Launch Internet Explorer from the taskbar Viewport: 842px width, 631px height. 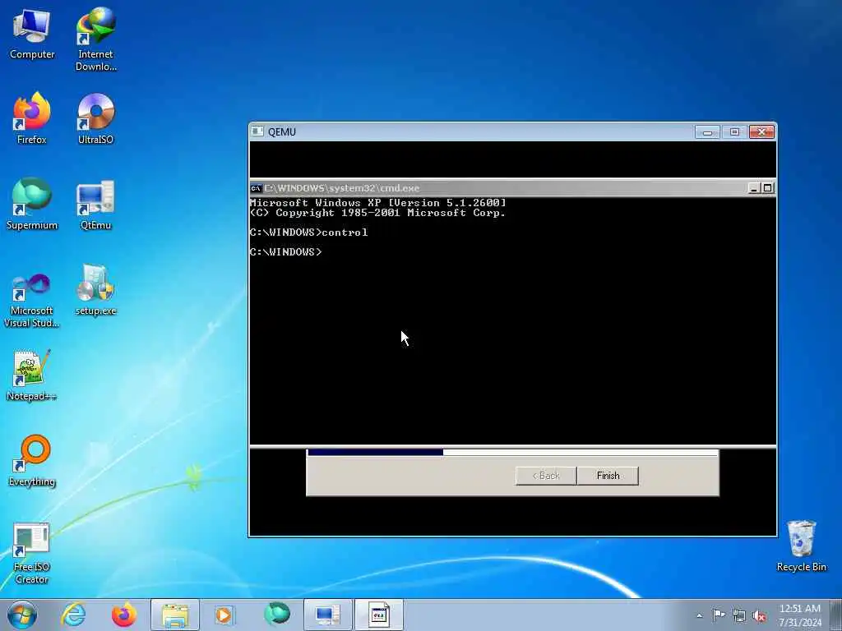click(x=73, y=615)
